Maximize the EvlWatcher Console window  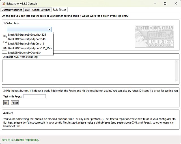(165, 3)
